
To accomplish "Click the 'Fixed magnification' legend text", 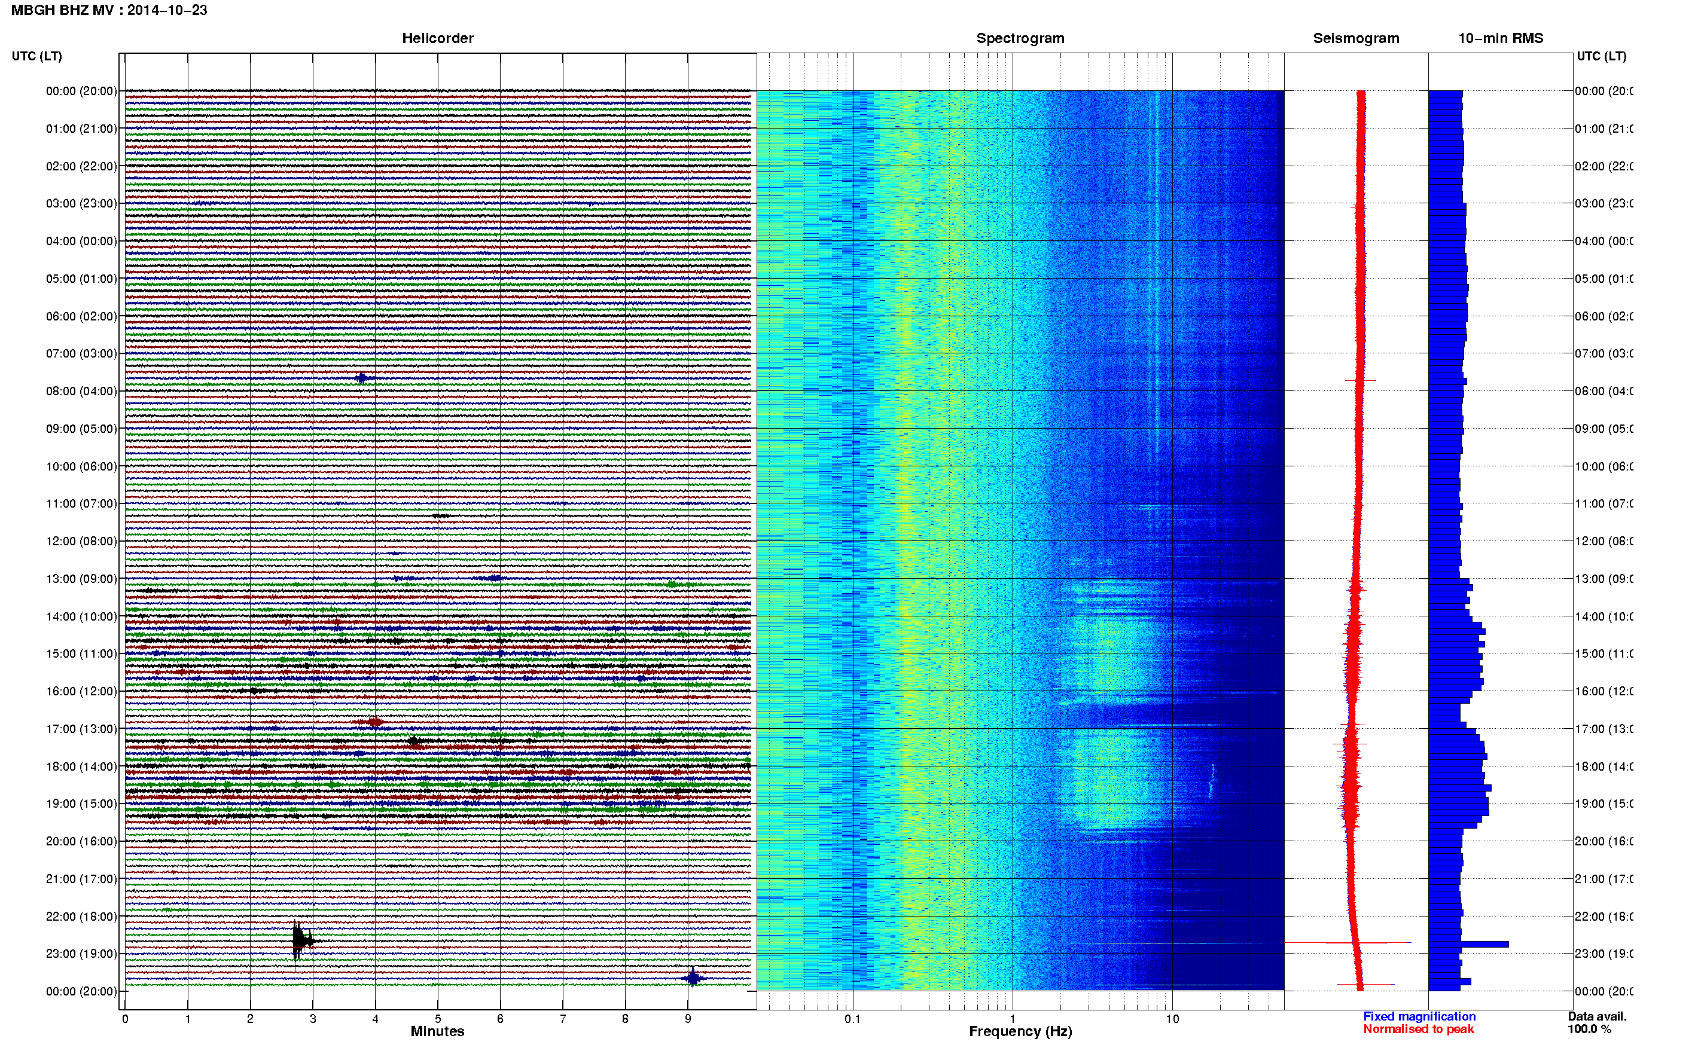I will click(1419, 1016).
